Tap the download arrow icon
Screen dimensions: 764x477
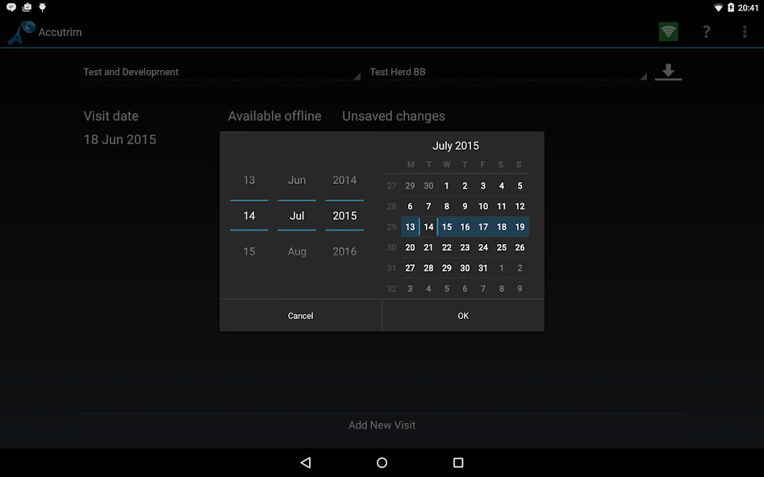pos(668,72)
